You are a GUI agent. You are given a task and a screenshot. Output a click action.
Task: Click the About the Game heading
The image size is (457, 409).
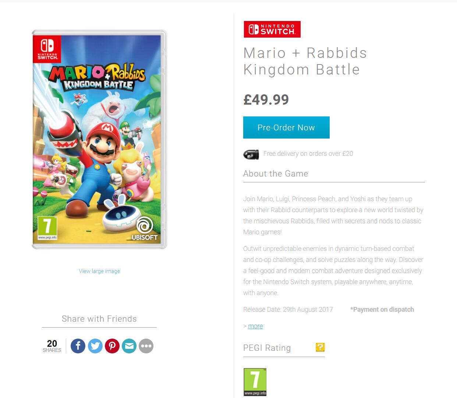pos(276,174)
